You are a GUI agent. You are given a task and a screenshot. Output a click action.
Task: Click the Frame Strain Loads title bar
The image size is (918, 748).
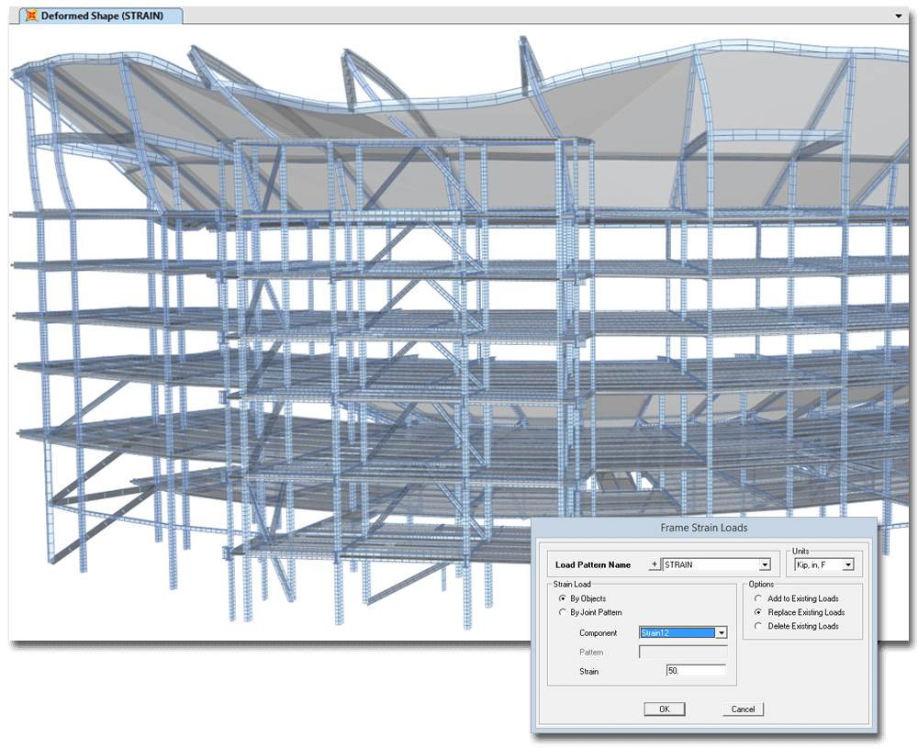coord(703,528)
